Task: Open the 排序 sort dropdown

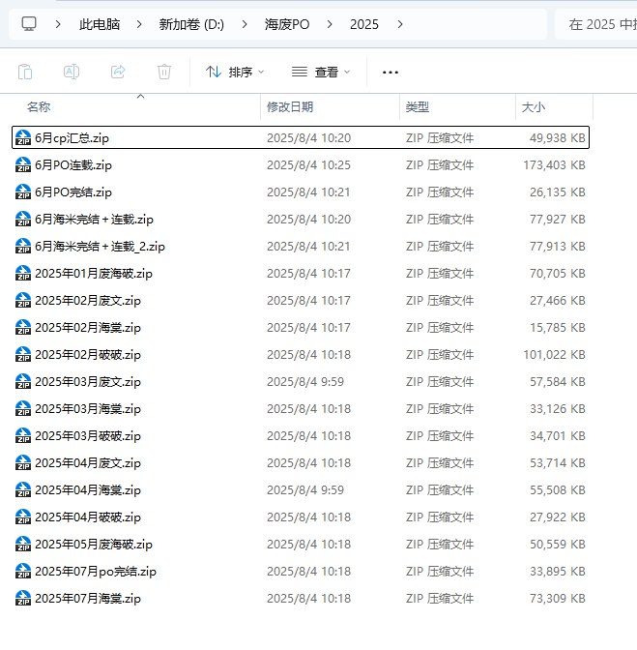Action: pos(234,72)
